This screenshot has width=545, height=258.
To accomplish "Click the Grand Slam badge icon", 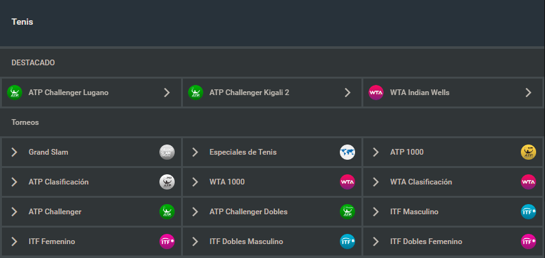I will click(x=166, y=152).
